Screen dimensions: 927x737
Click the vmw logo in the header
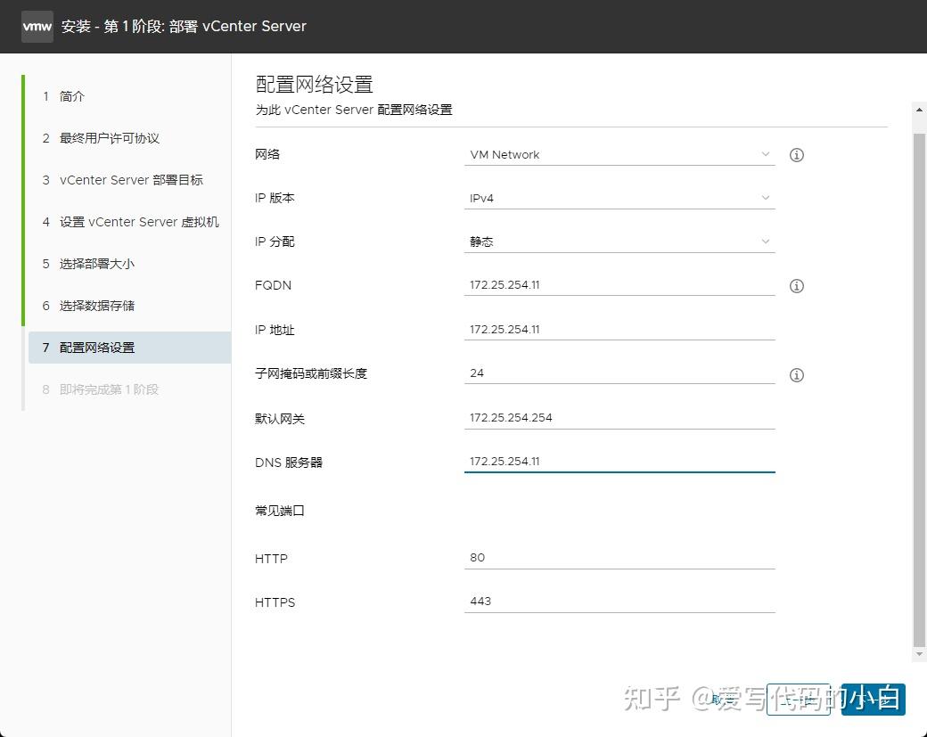pyautogui.click(x=37, y=27)
